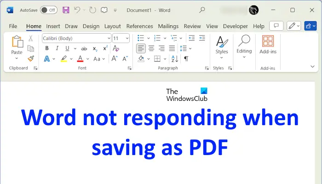Open the Search magnifier in title bar
This screenshot has width=322, height=184.
(202, 10)
